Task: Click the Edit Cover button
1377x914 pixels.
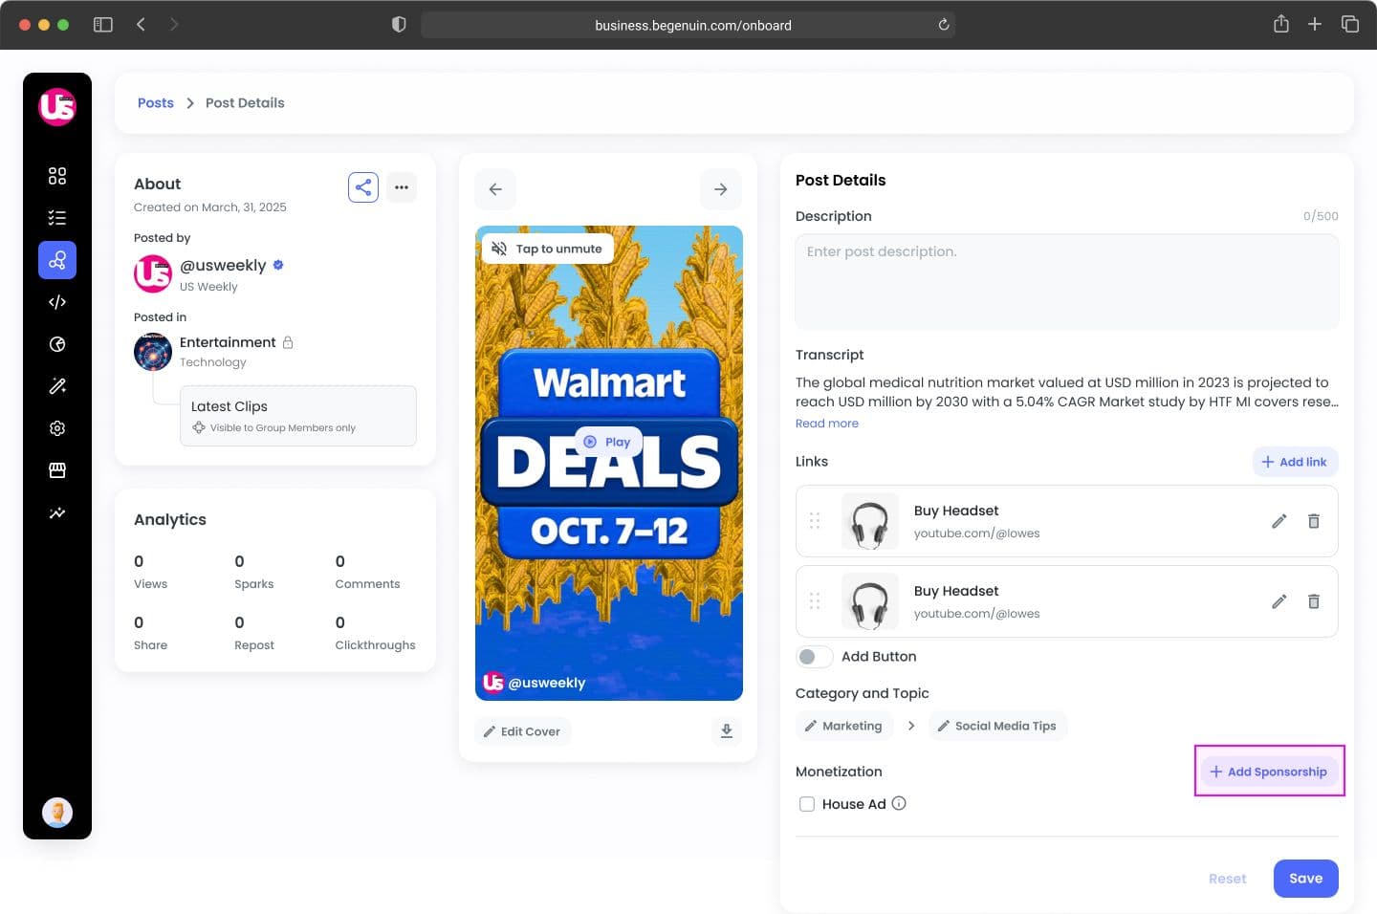Action: (x=523, y=731)
